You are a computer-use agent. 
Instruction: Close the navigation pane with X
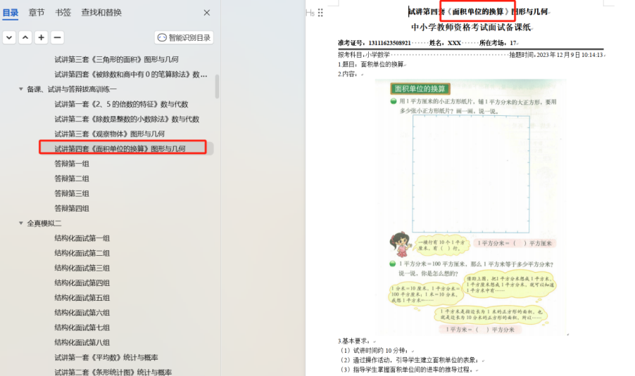[207, 13]
